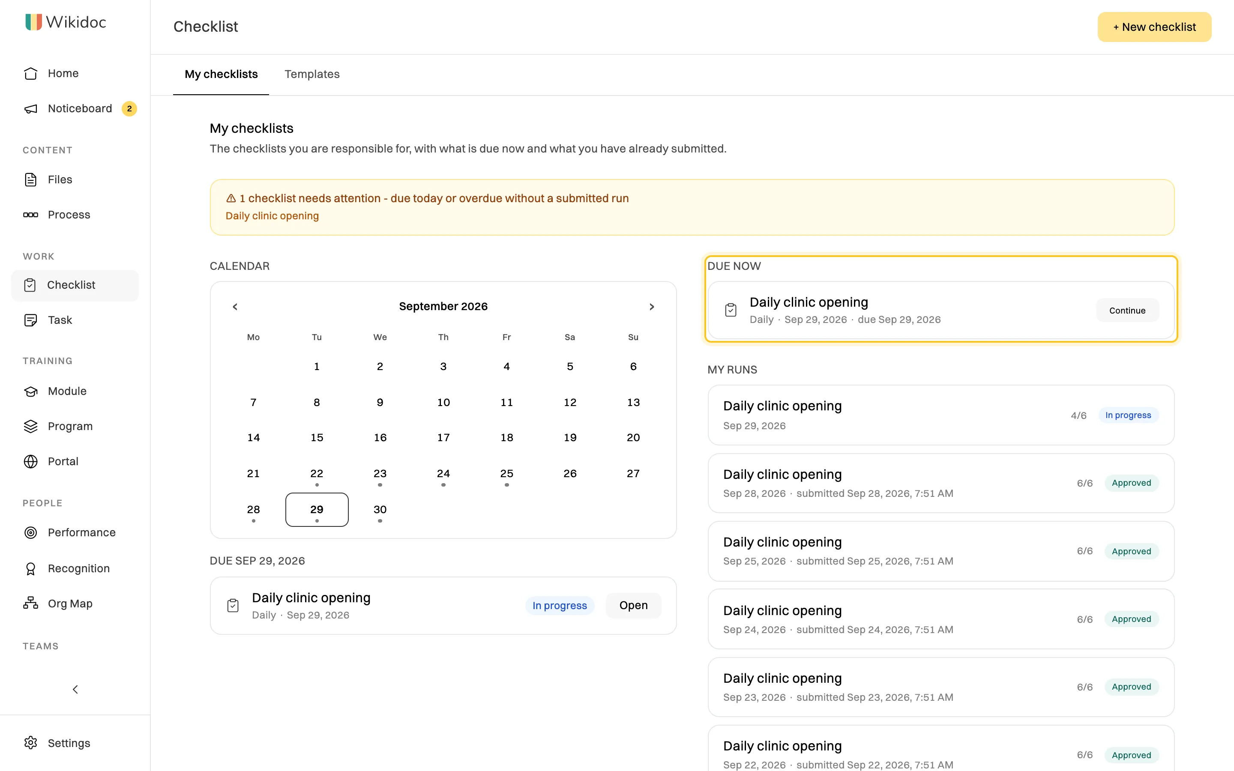Go to previous month in calendar

pyautogui.click(x=235, y=306)
